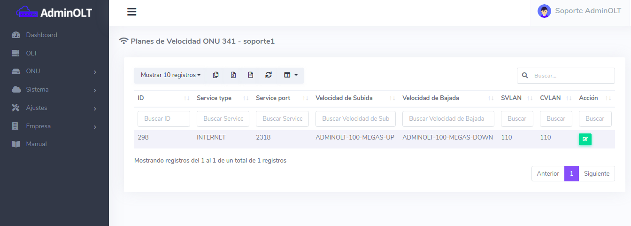
Task: Export table to Excel icon
Action: 233,75
